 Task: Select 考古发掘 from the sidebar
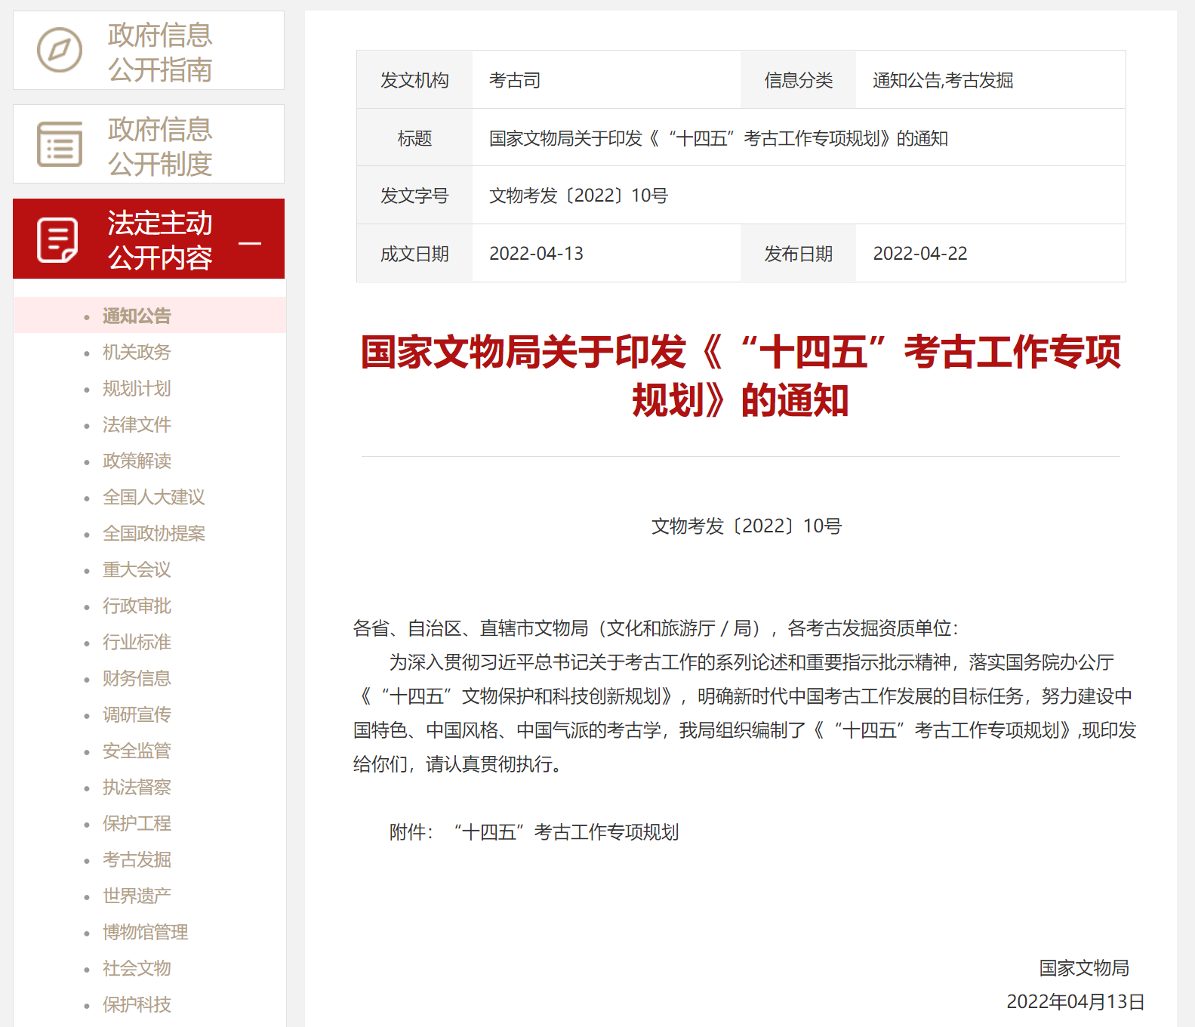tap(137, 859)
